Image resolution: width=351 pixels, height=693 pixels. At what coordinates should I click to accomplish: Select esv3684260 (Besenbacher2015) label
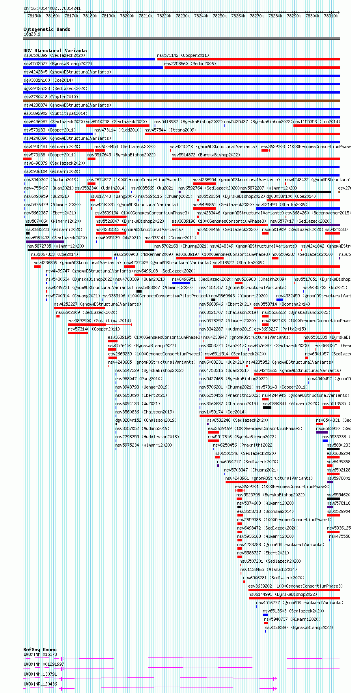click(318, 213)
